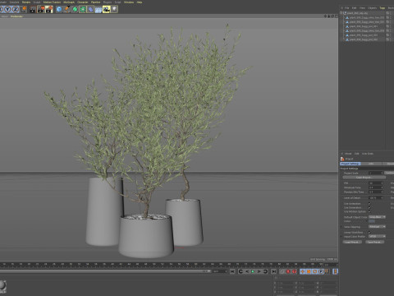This screenshot has width=394, height=296.
Task: Play the animation forwards
Action: click(253, 271)
